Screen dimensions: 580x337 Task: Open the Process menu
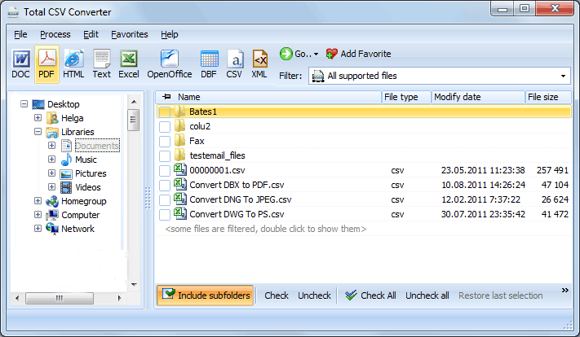[x=55, y=35]
